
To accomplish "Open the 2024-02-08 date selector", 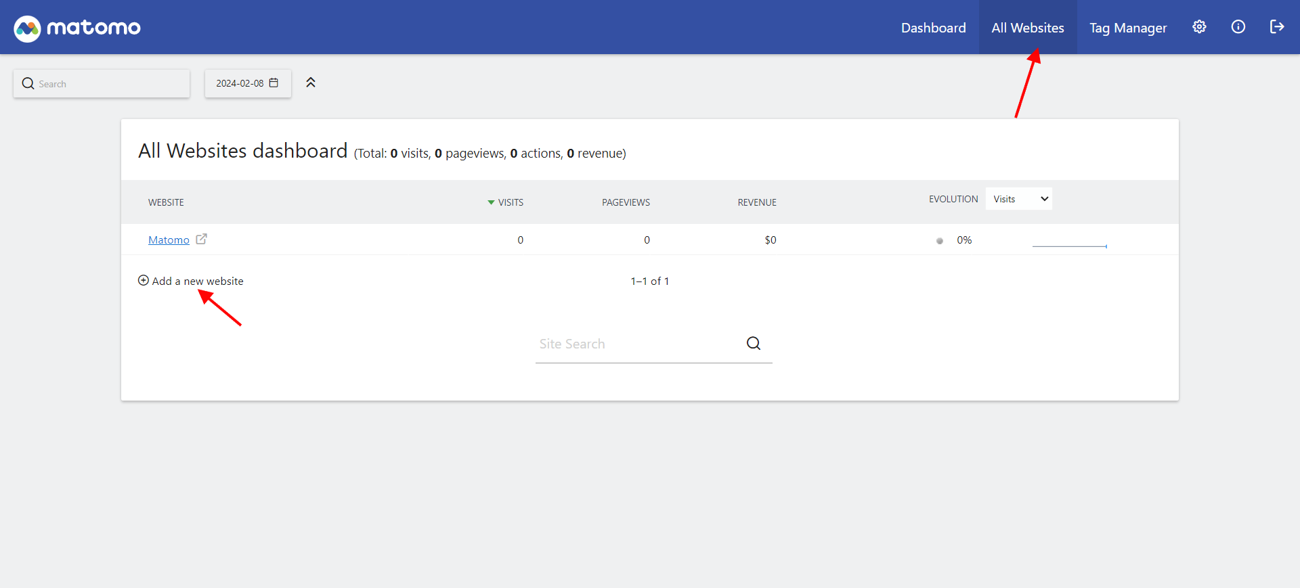I will (x=248, y=83).
